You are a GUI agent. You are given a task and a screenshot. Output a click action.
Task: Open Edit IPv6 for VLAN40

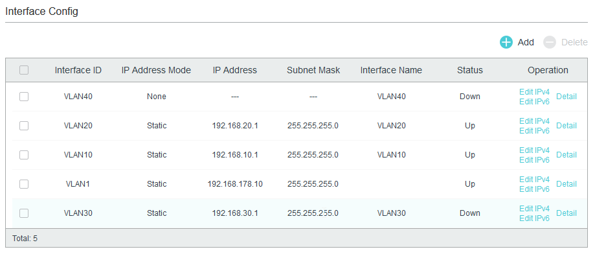coord(534,102)
